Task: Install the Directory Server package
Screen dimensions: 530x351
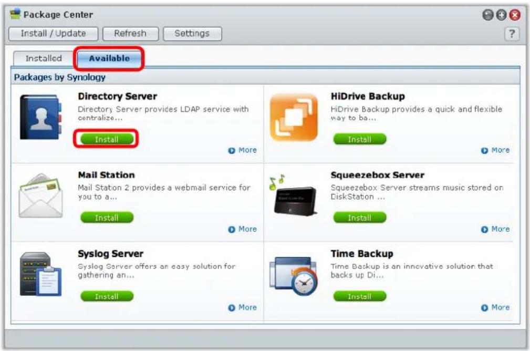Action: tap(107, 139)
